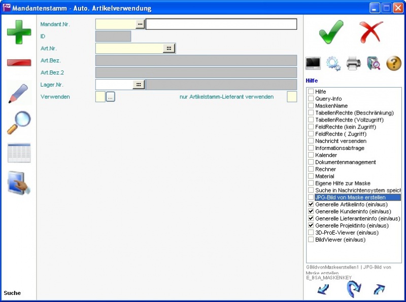Select JPG-Bild von Maske erstellen entry
This screenshot has width=406, height=302.
point(350,198)
